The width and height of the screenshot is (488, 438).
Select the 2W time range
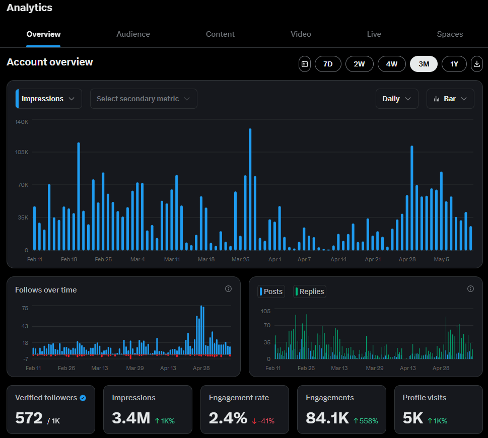tap(359, 64)
